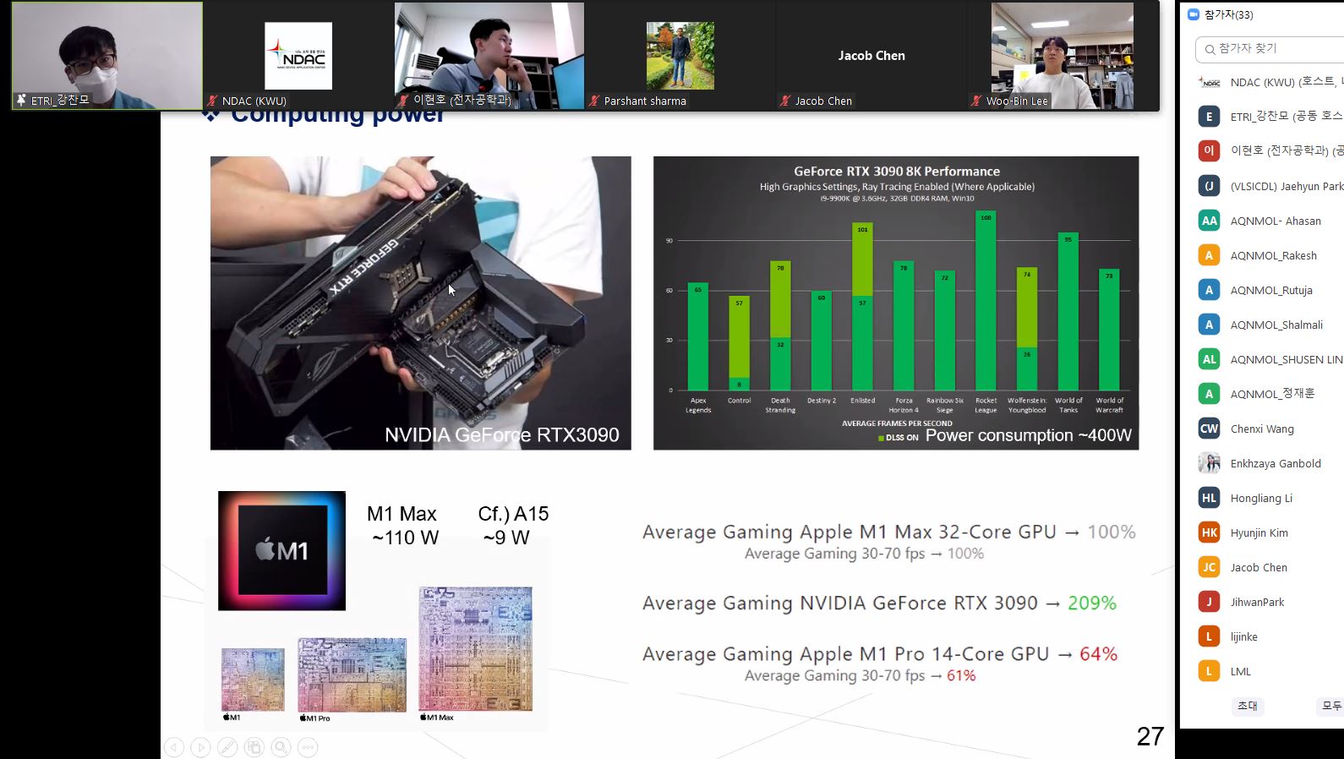Click the 참가자(33) panel title
Image resolution: width=1344 pixels, height=759 pixels.
click(1228, 14)
